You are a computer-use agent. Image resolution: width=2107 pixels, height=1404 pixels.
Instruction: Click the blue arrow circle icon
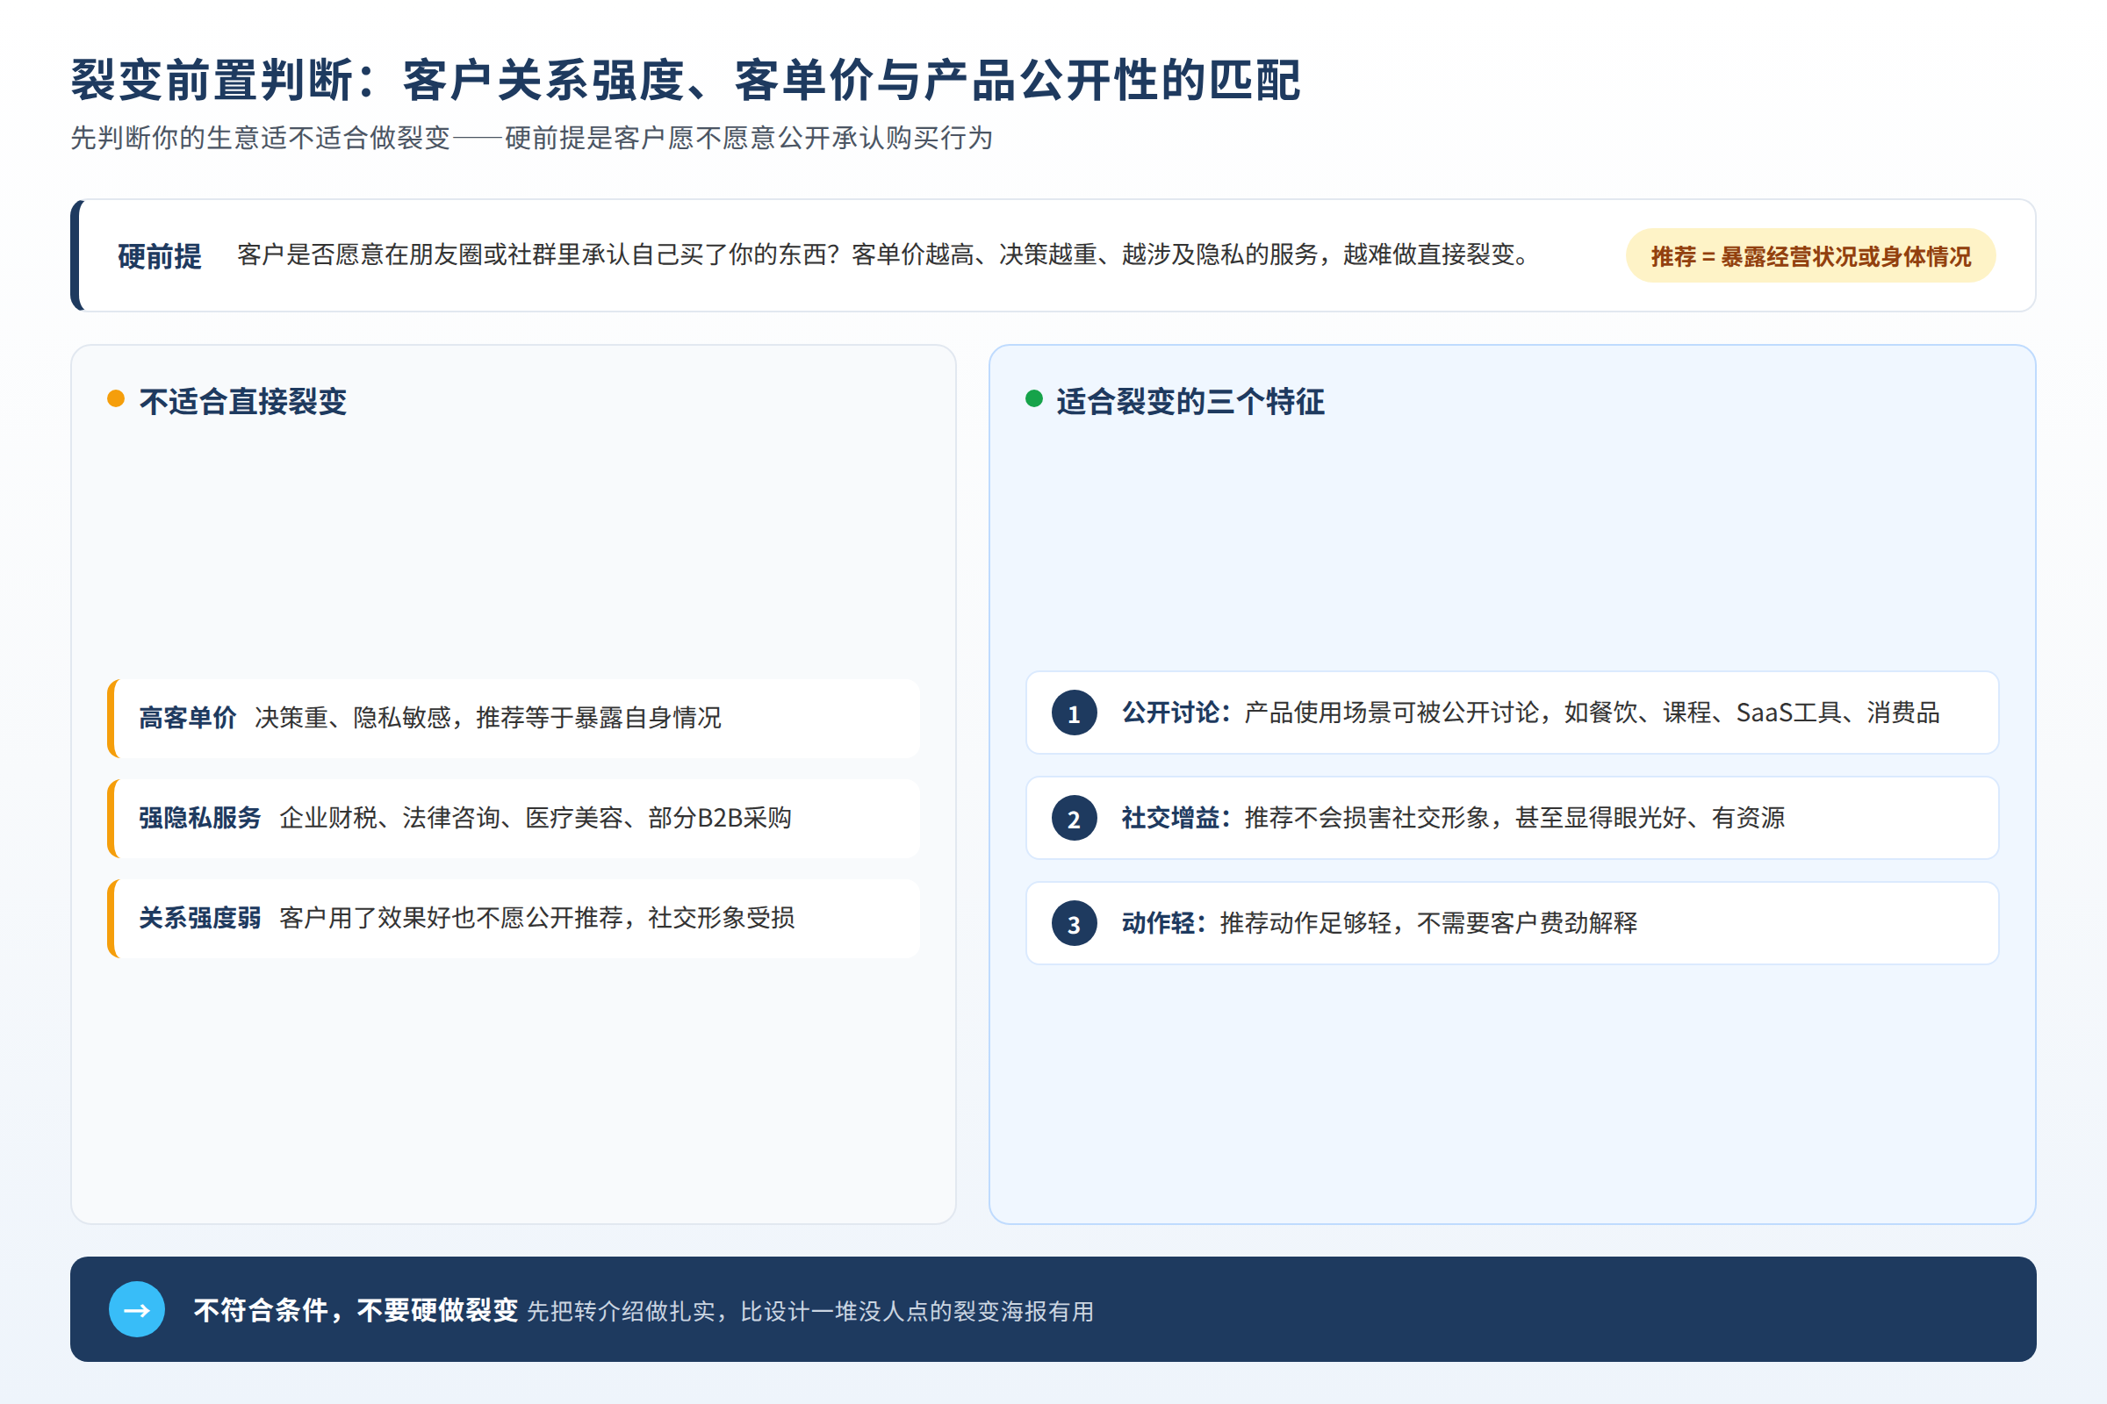137,1309
